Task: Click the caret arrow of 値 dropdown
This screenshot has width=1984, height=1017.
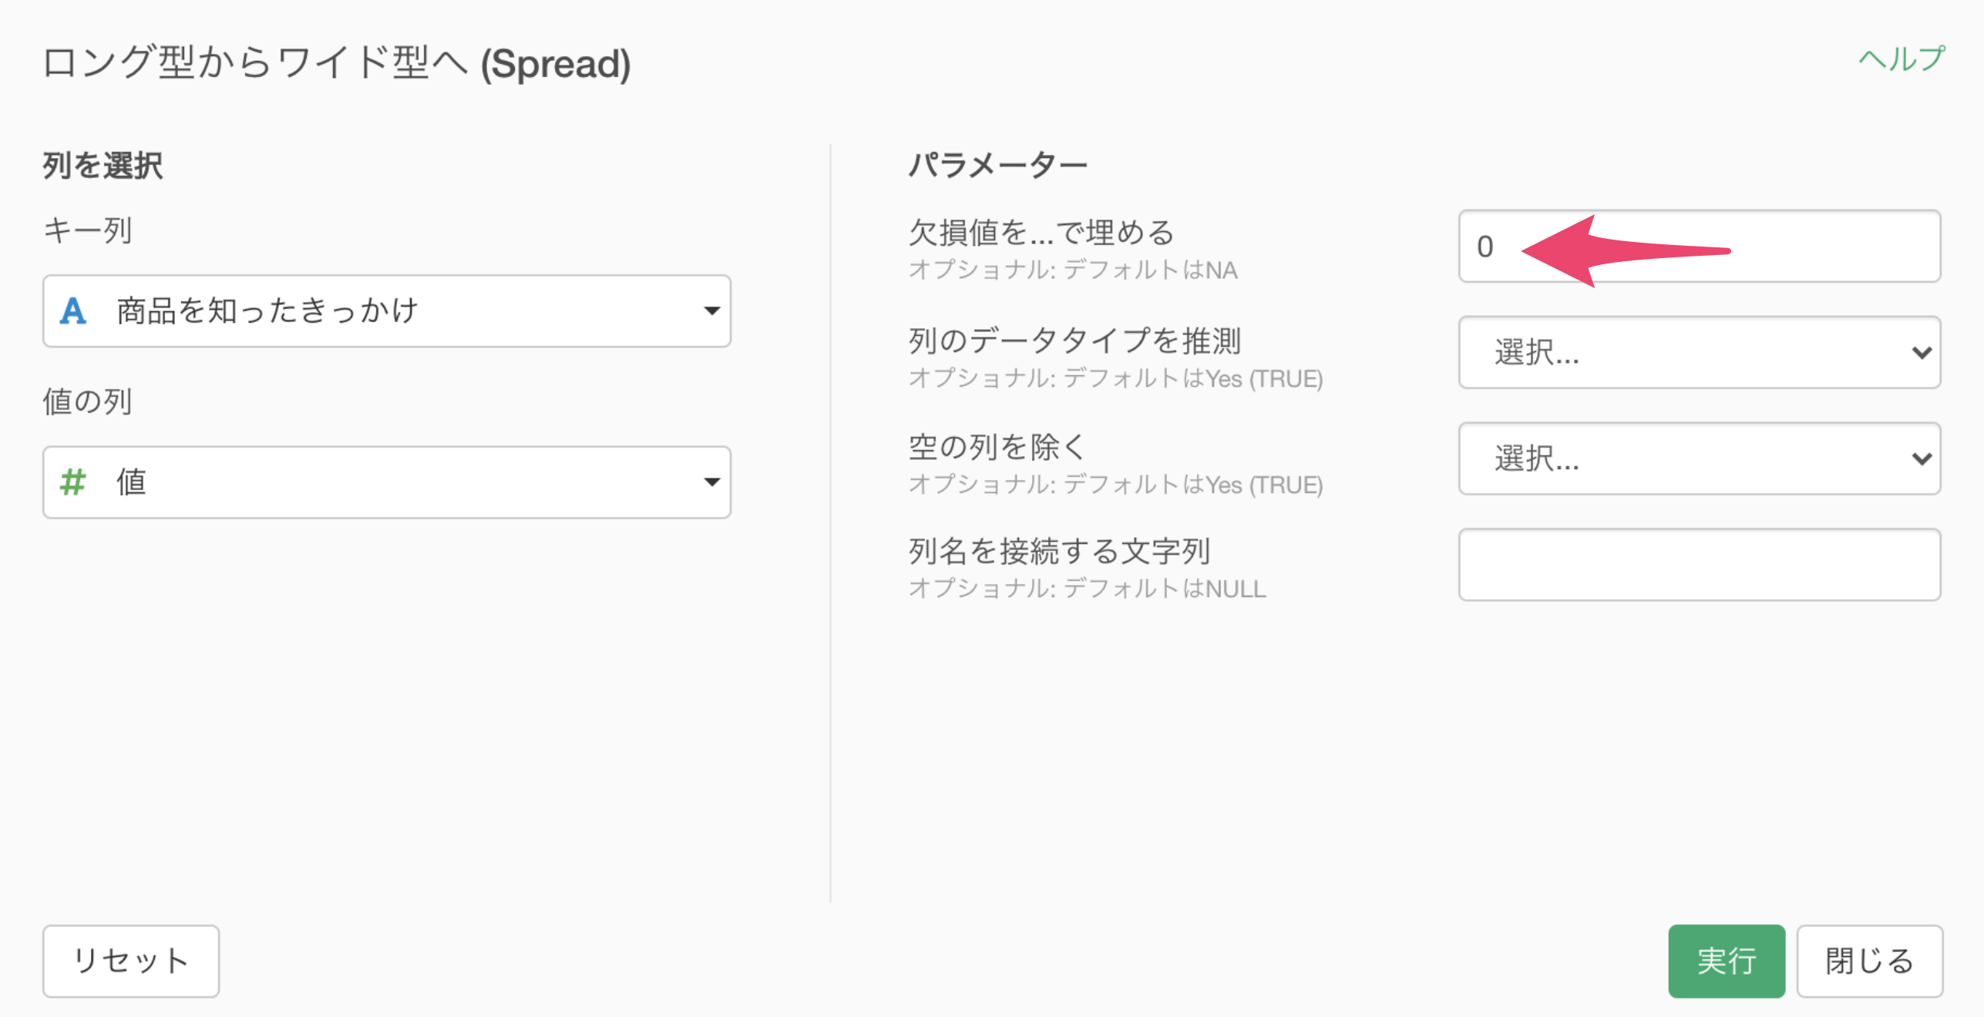Action: 712,482
